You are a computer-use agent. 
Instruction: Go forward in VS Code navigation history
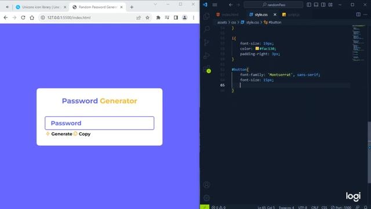click(x=238, y=5)
